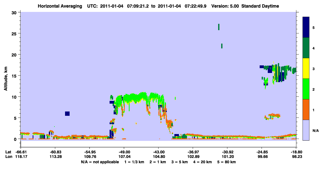This screenshot has width=329, height=169.
Task: Click the isolated blue square near 6 km altitude
Action: [x=67, y=114]
